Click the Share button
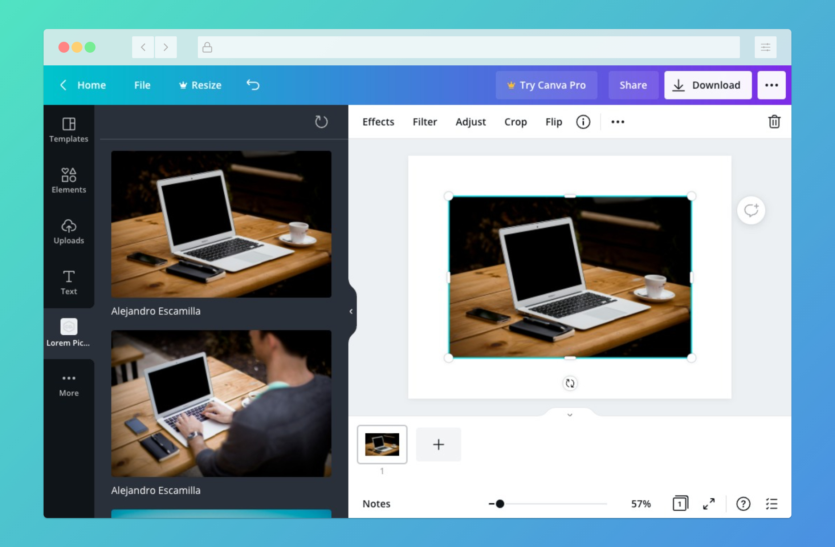 tap(633, 85)
